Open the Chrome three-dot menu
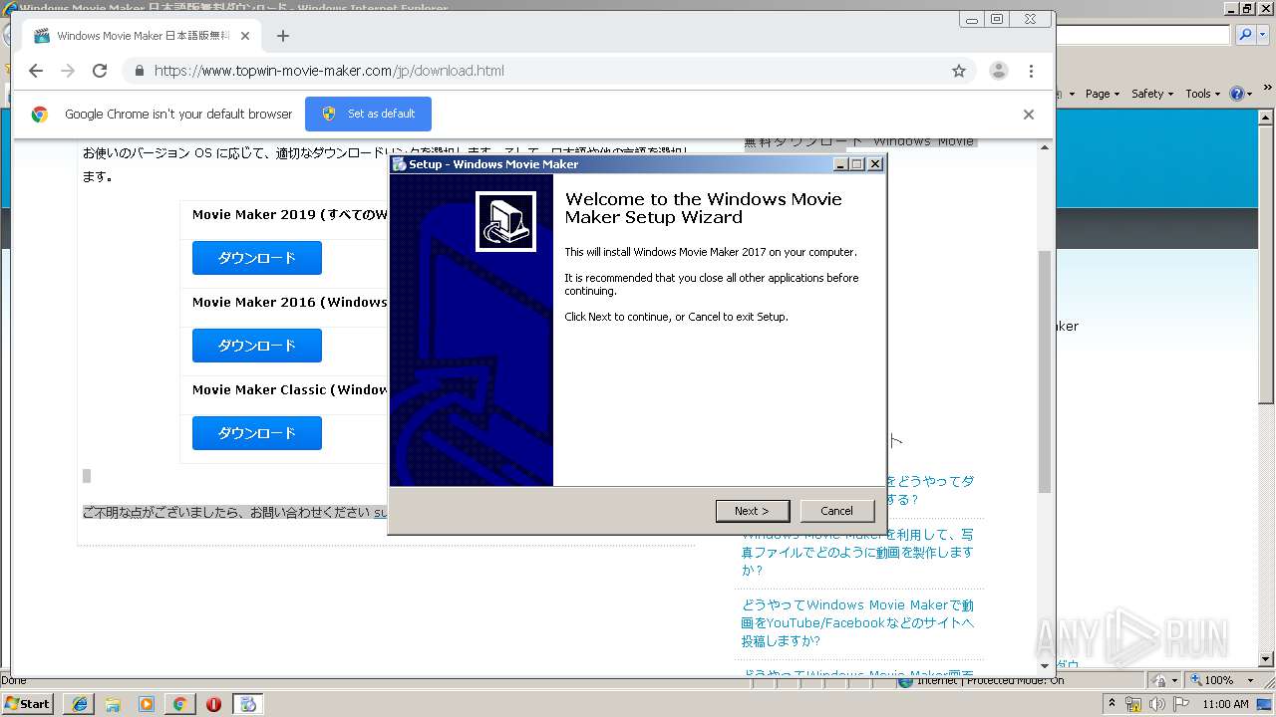The image size is (1276, 717). [x=1031, y=71]
